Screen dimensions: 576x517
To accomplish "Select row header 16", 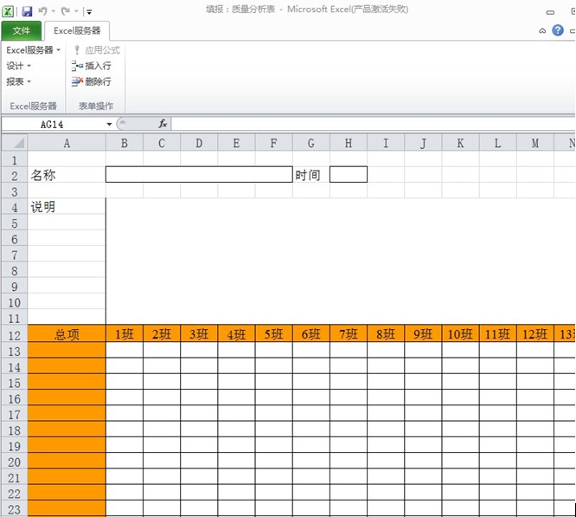I will tap(13, 399).
